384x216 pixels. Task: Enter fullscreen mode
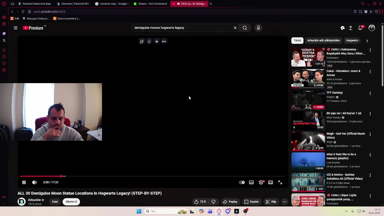coord(280,182)
